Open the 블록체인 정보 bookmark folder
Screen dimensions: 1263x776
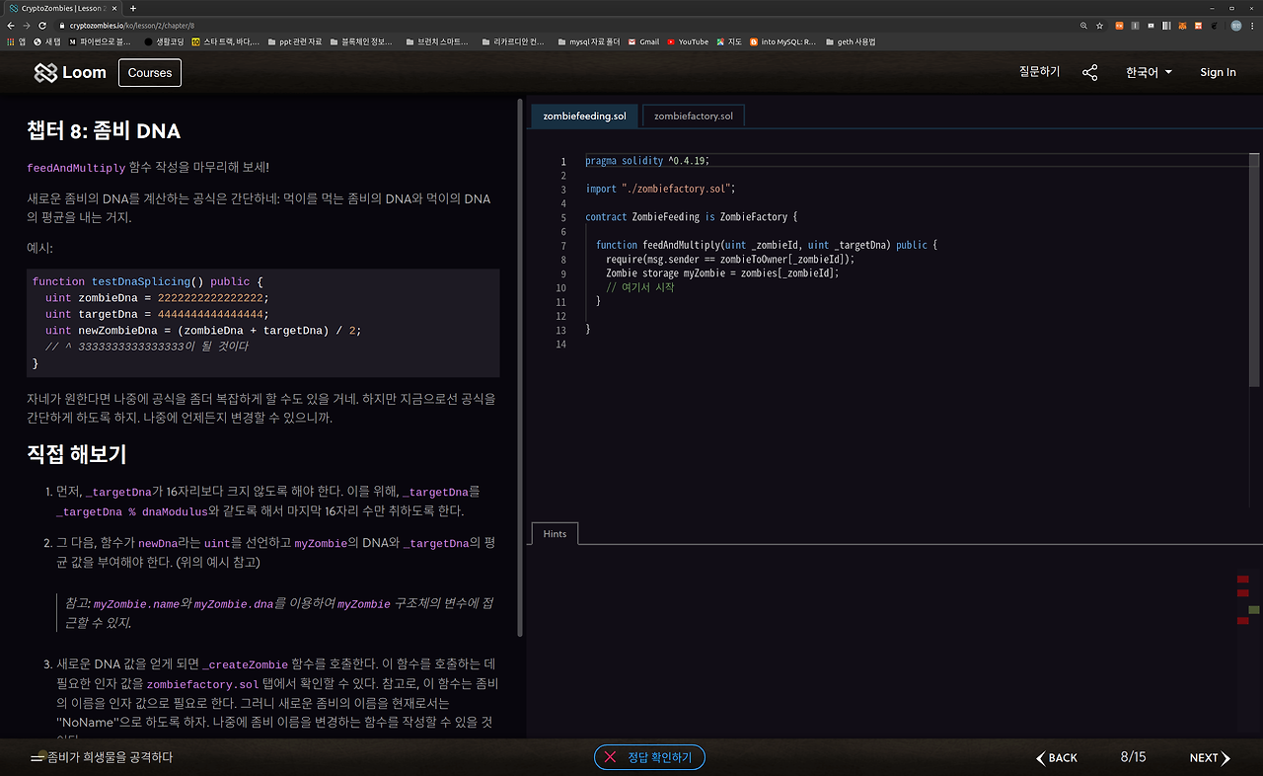point(360,41)
